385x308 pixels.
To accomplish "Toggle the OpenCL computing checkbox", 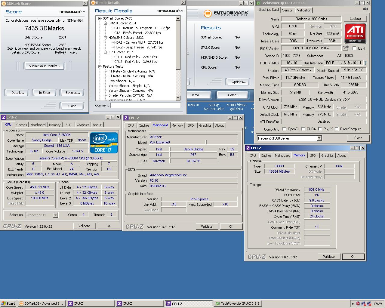I will 284,129.
